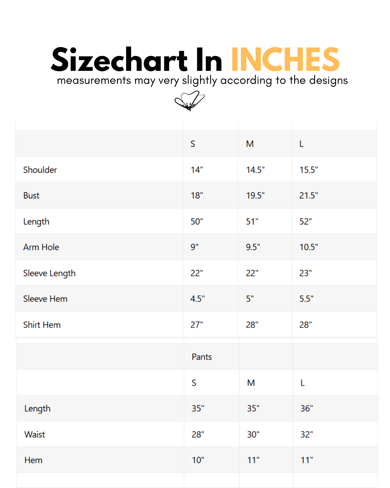Select the 10" pants Hem value
Viewport: 390px width, 488px height.
click(x=198, y=460)
